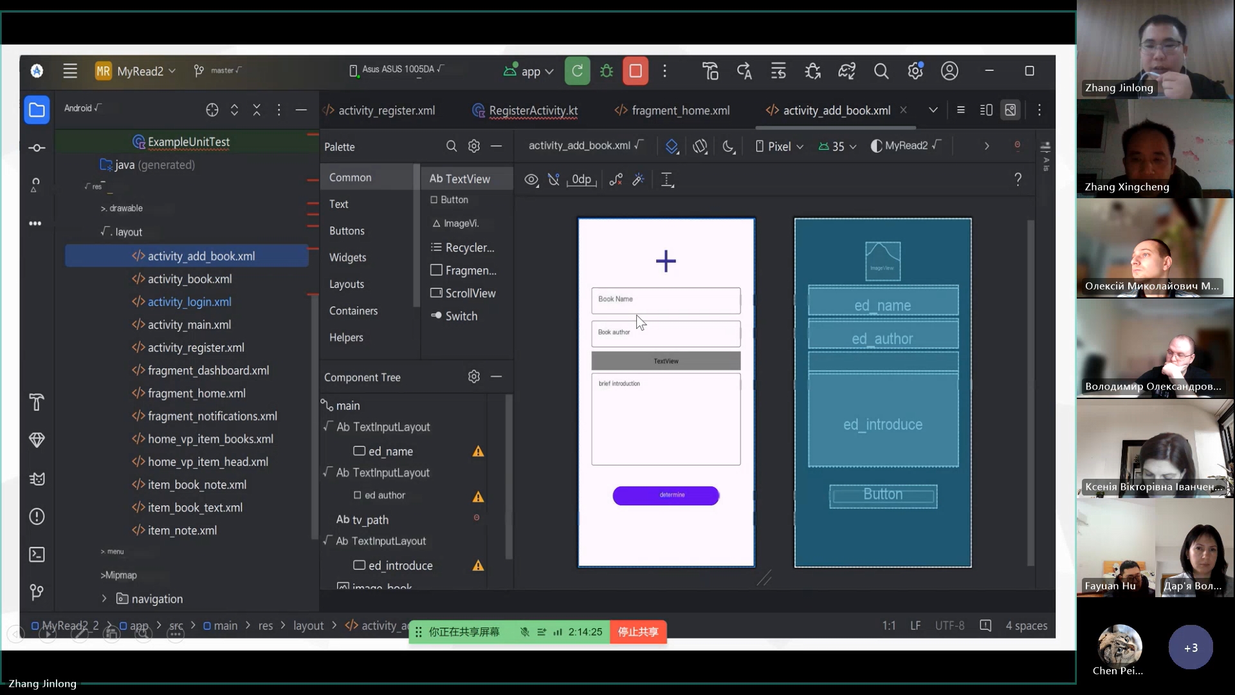1235x695 pixels.
Task: Click the magic wand Infer Constraints icon
Action: tap(638, 180)
